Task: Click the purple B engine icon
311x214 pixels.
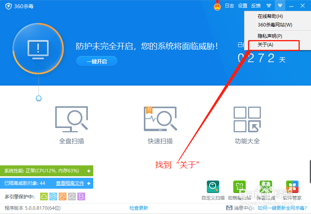Action: click(x=81, y=196)
